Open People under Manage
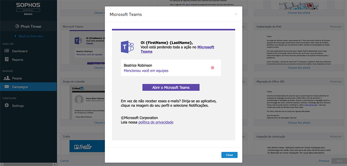 click(28, 78)
